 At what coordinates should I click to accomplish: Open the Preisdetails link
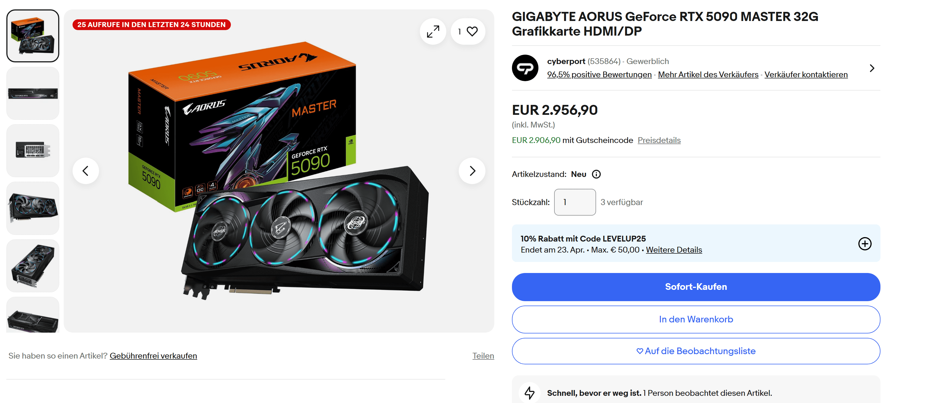coord(659,140)
